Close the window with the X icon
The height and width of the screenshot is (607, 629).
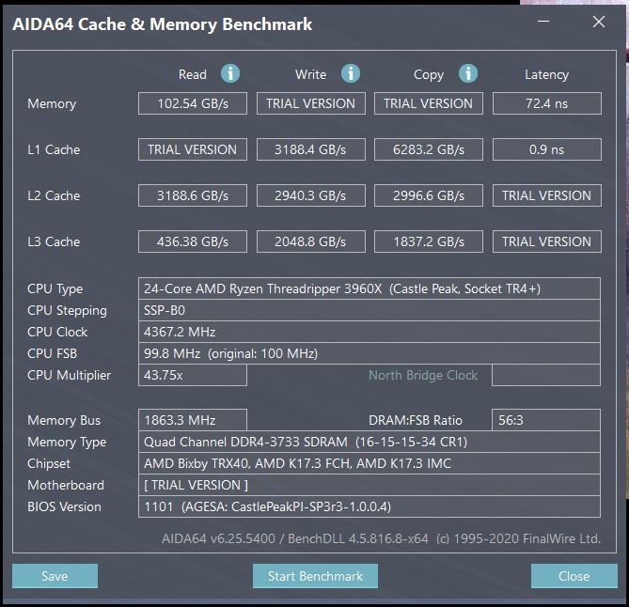pyautogui.click(x=599, y=22)
